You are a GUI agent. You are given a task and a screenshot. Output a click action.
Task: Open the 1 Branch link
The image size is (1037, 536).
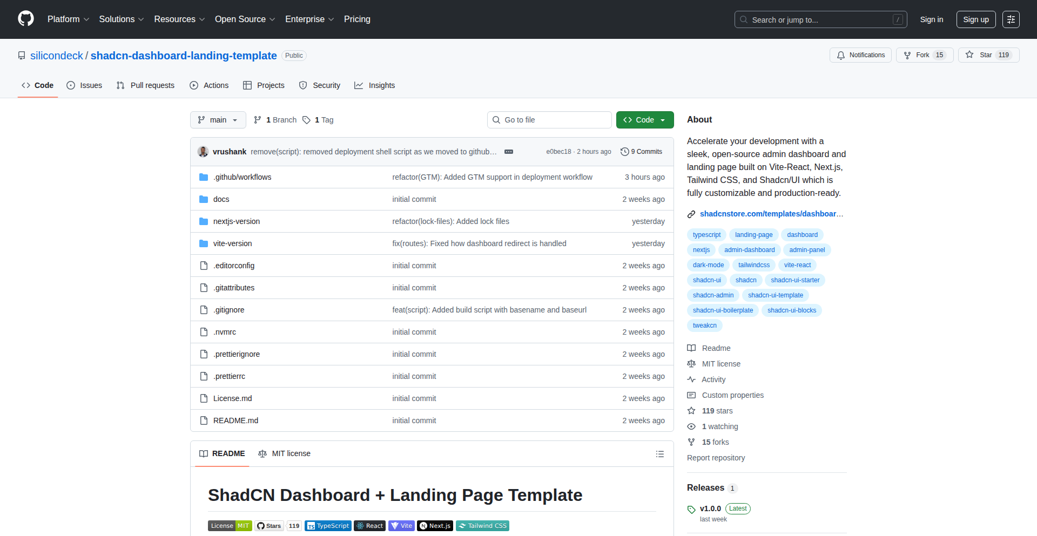click(275, 120)
